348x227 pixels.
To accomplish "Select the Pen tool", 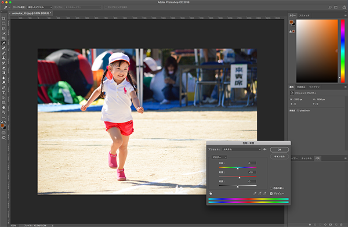I will click(3, 88).
